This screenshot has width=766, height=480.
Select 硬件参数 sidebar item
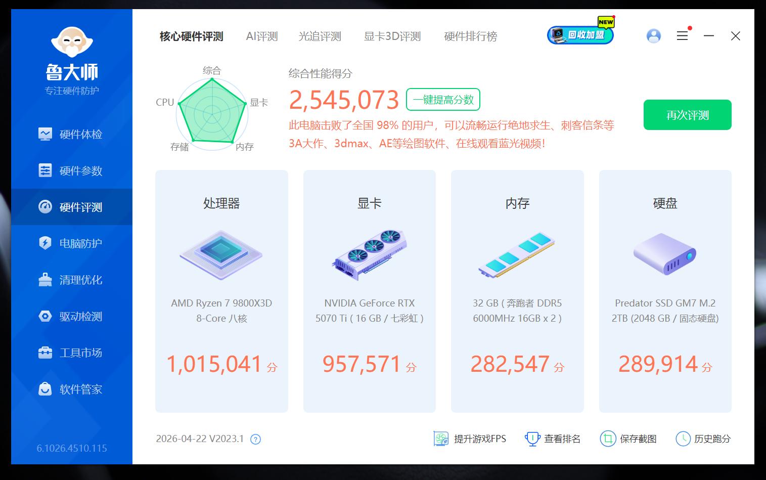click(x=71, y=170)
